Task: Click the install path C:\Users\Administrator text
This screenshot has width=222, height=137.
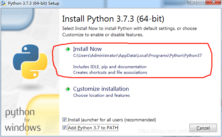Action: coord(137,56)
